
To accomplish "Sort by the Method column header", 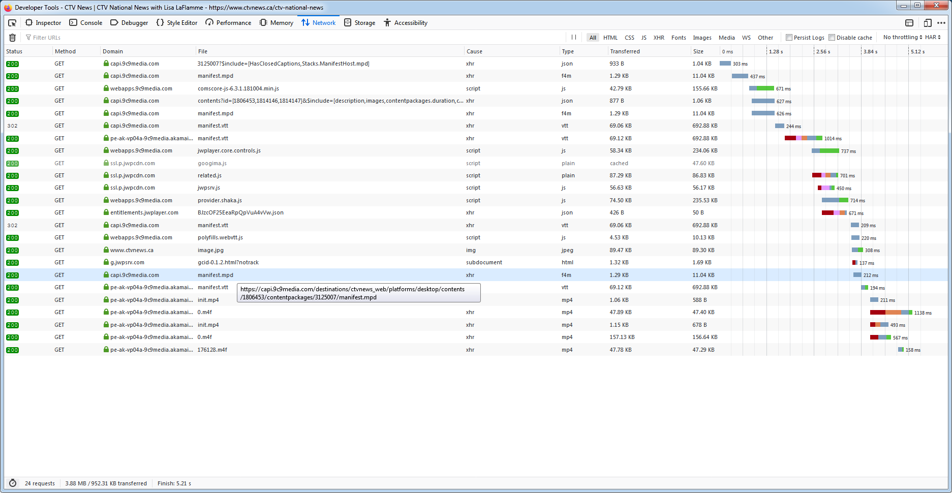I will 77,51.
